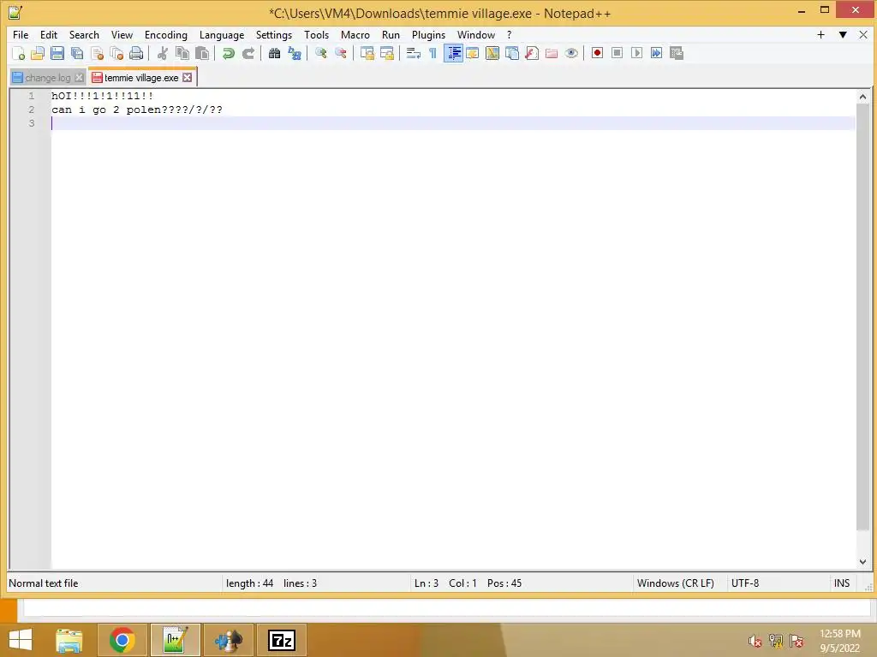Open the ? help menu

pyautogui.click(x=509, y=34)
